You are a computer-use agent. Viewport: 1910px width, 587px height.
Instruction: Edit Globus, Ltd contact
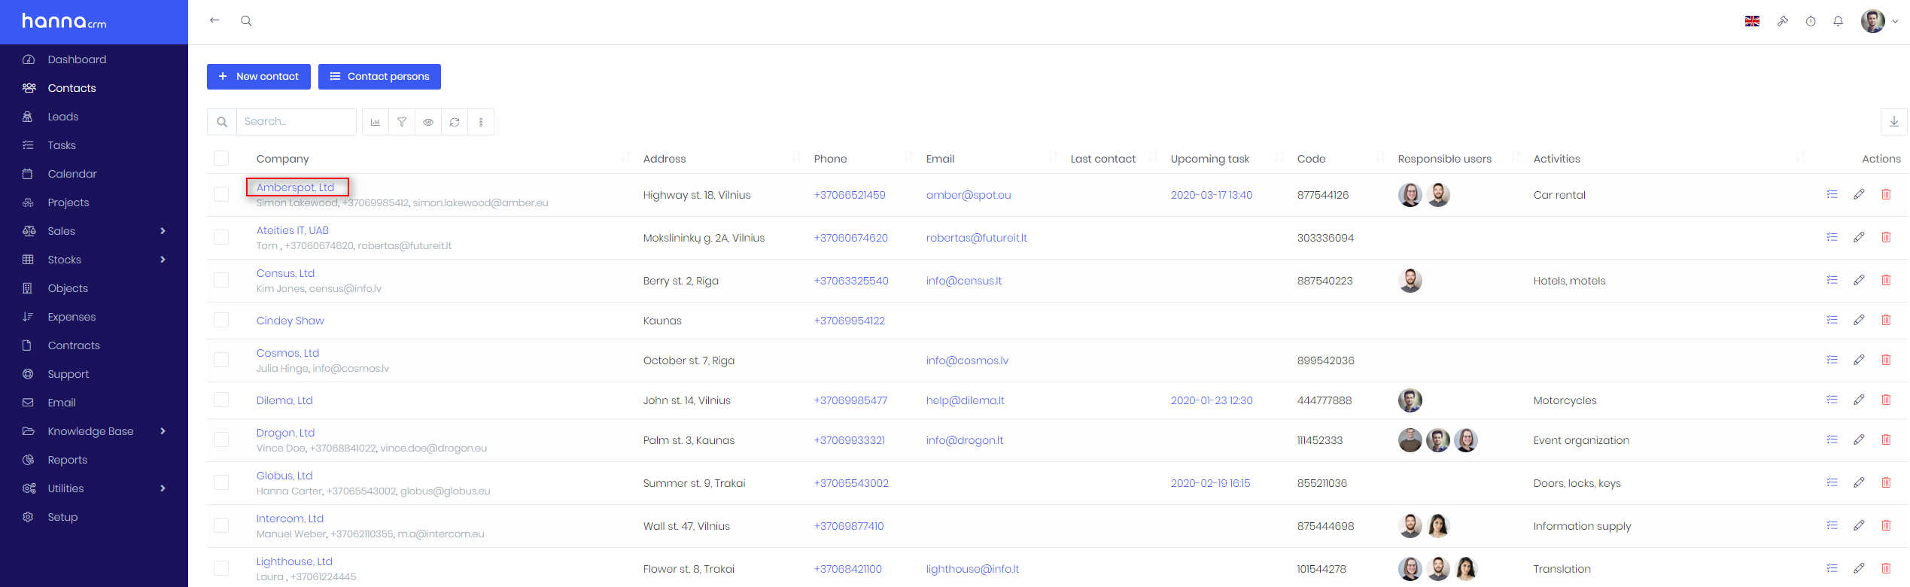[1859, 482]
